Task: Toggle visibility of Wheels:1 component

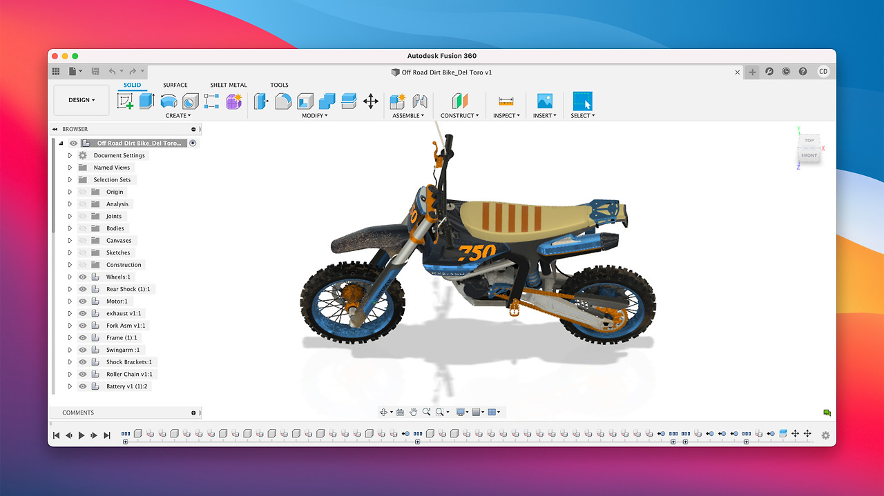Action: pyautogui.click(x=82, y=277)
